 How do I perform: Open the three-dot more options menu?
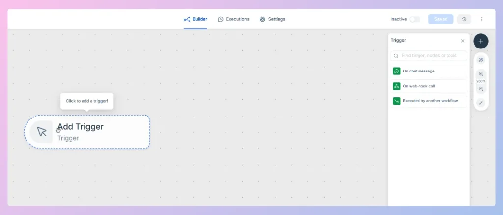(481, 19)
